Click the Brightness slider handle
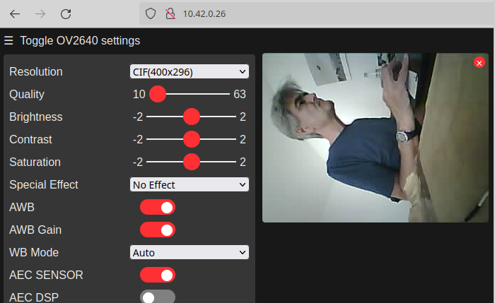Viewport: 495px width, 303px height. (191, 117)
